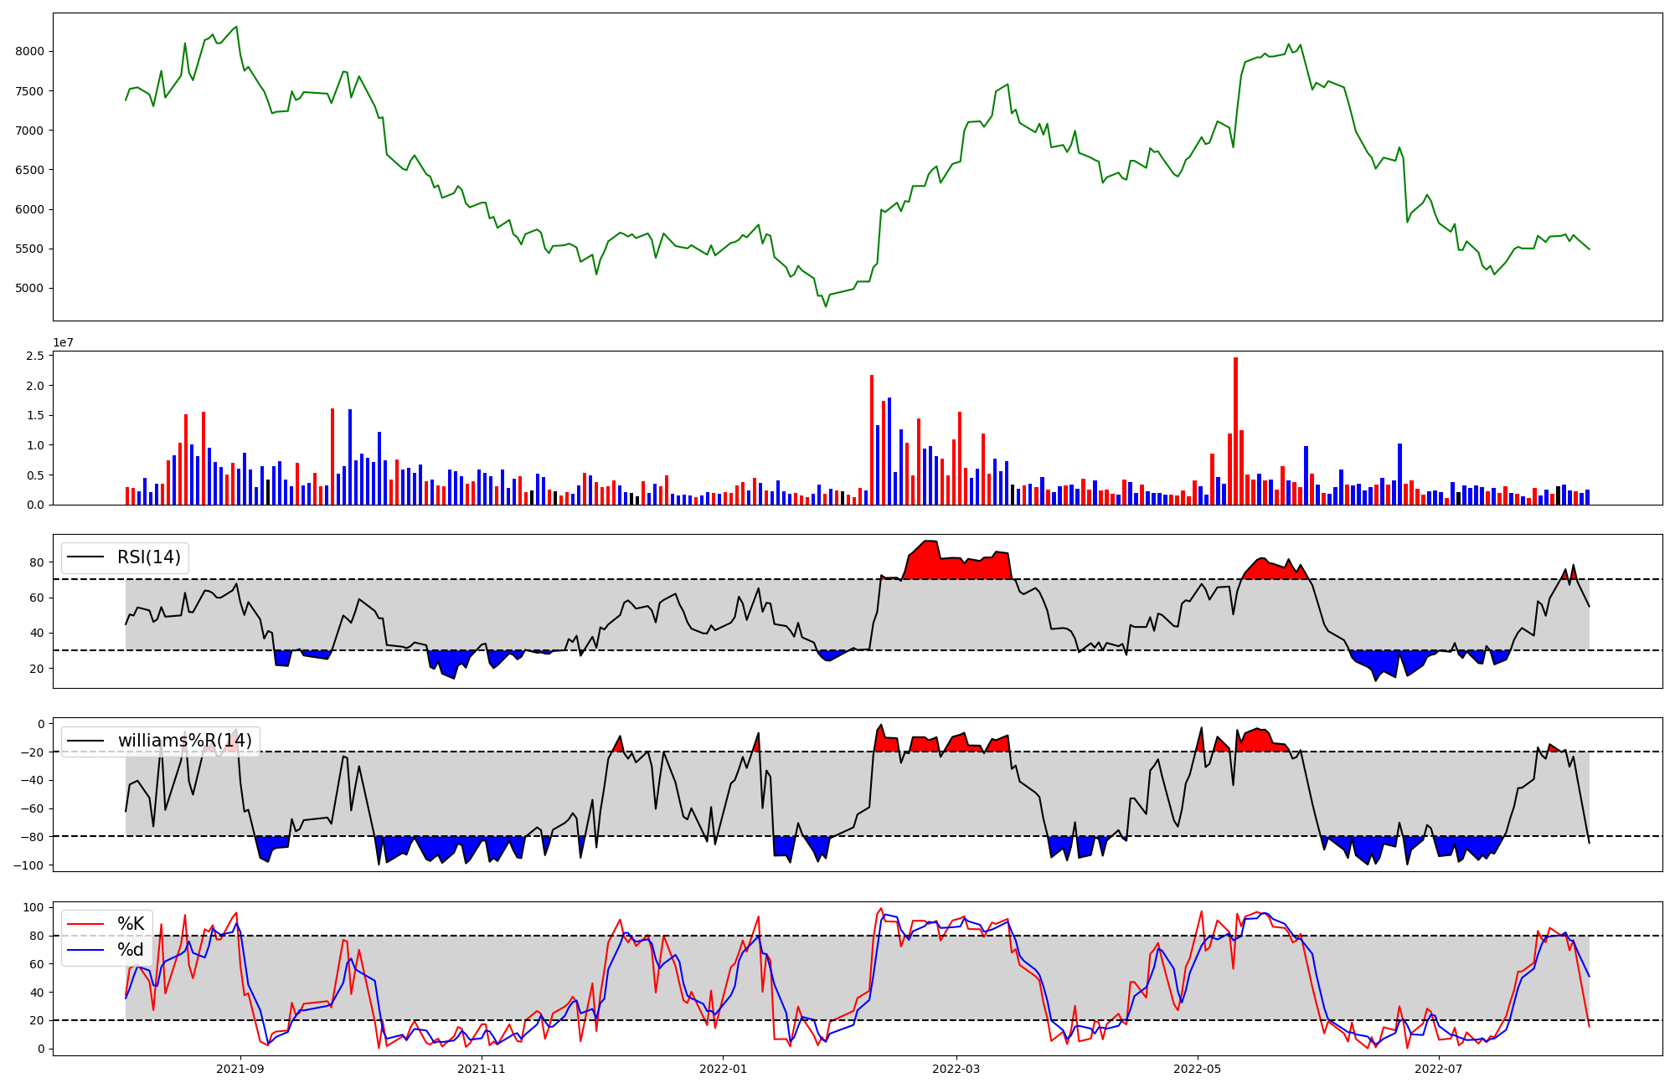Click the red %K legend line sample

pos(85,924)
